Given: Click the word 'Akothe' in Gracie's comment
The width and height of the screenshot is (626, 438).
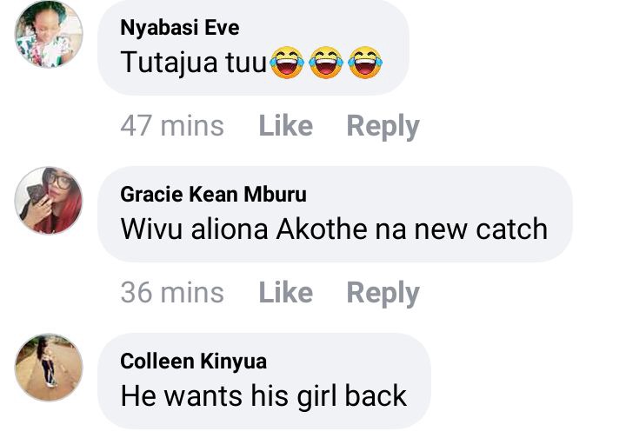Looking at the screenshot, I should click(323, 229).
